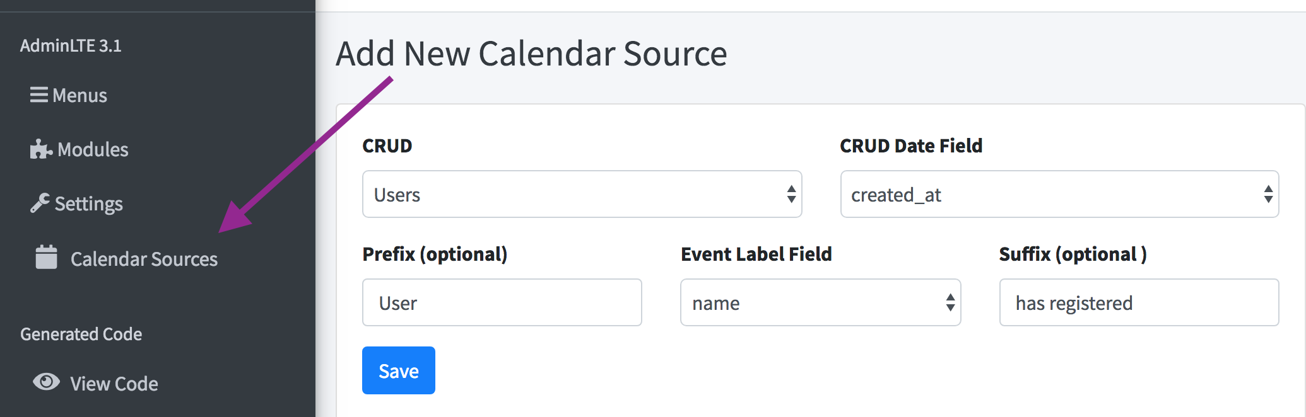This screenshot has height=417, width=1306.
Task: Open the Event Label Field dropdown
Action: pos(820,303)
